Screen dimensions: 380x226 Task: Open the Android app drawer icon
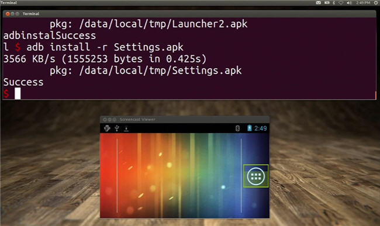255,176
